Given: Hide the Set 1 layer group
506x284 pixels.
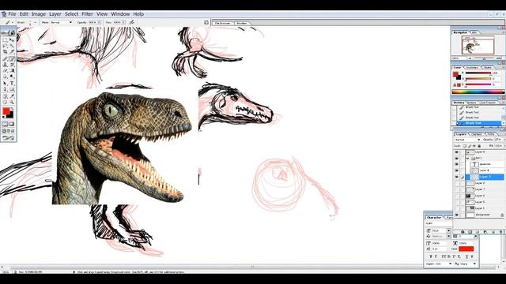Looking at the screenshot, I should click(x=457, y=158).
